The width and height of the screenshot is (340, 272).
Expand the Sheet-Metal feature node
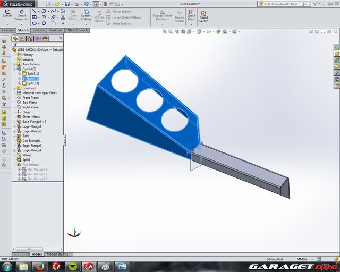pos(14,117)
